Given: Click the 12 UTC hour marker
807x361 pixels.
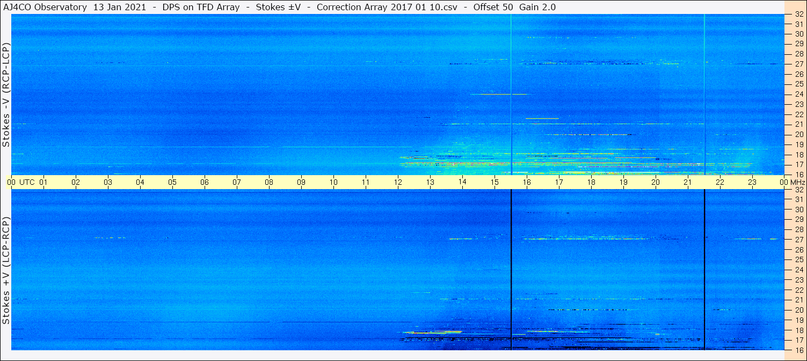Looking at the screenshot, I should pyautogui.click(x=398, y=182).
